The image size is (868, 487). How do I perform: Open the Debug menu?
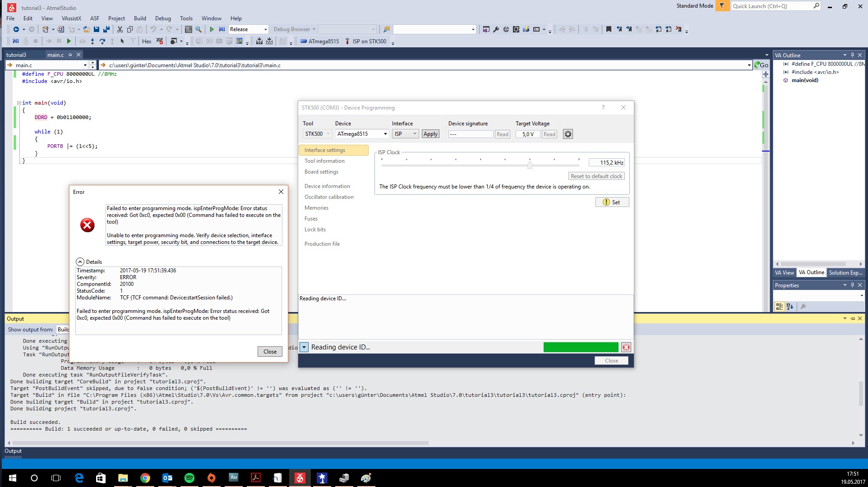tap(163, 18)
